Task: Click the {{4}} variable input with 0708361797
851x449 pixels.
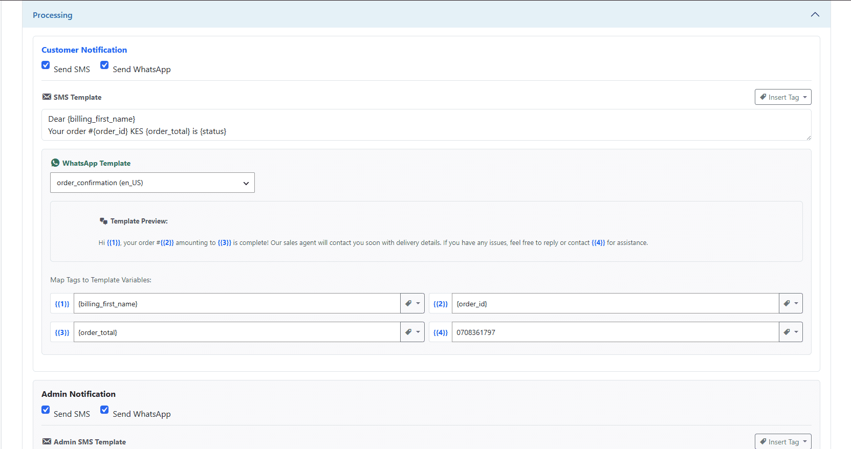Action: (x=616, y=332)
